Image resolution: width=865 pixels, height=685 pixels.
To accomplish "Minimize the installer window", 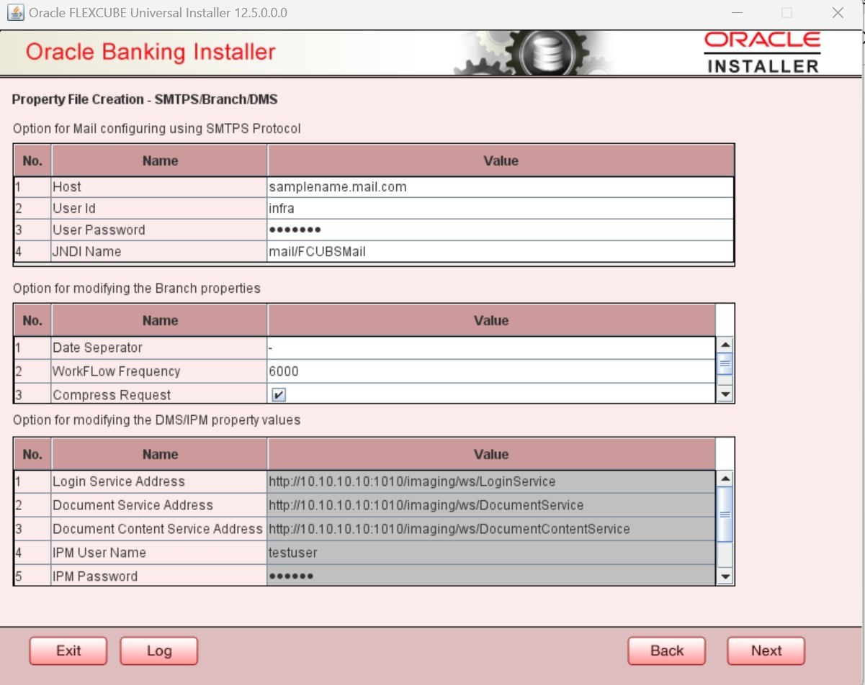I will coord(738,13).
